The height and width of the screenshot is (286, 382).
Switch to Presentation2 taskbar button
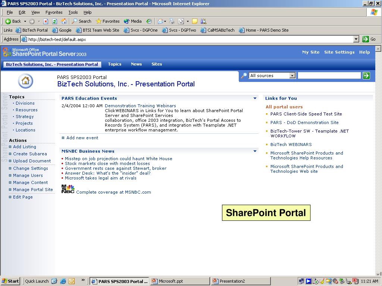point(241,281)
